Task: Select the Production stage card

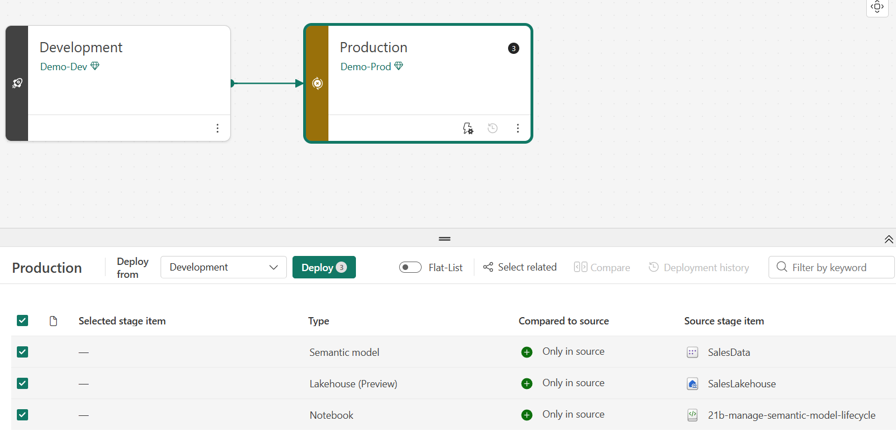Action: point(418,83)
